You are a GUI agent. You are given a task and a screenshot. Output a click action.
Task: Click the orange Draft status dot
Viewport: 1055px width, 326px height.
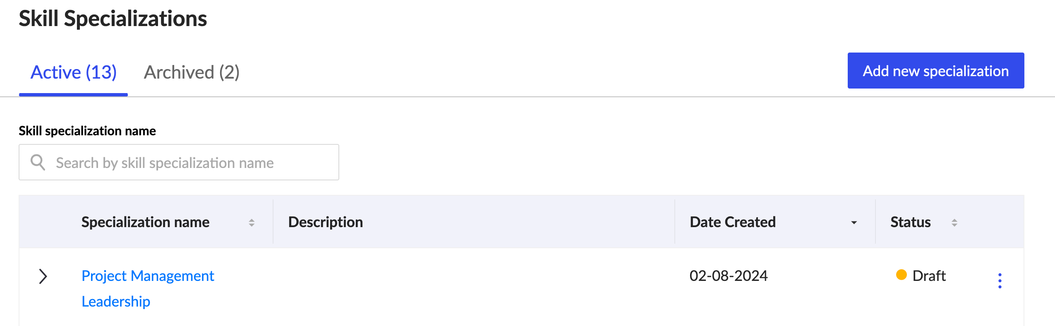(x=901, y=275)
